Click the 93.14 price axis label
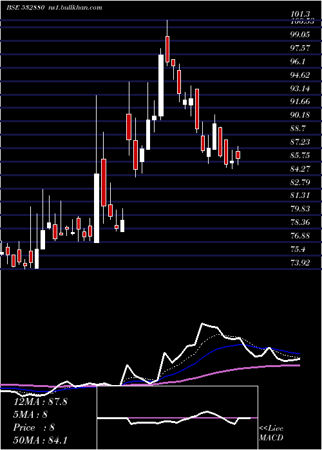The width and height of the screenshot is (322, 450). (x=300, y=89)
